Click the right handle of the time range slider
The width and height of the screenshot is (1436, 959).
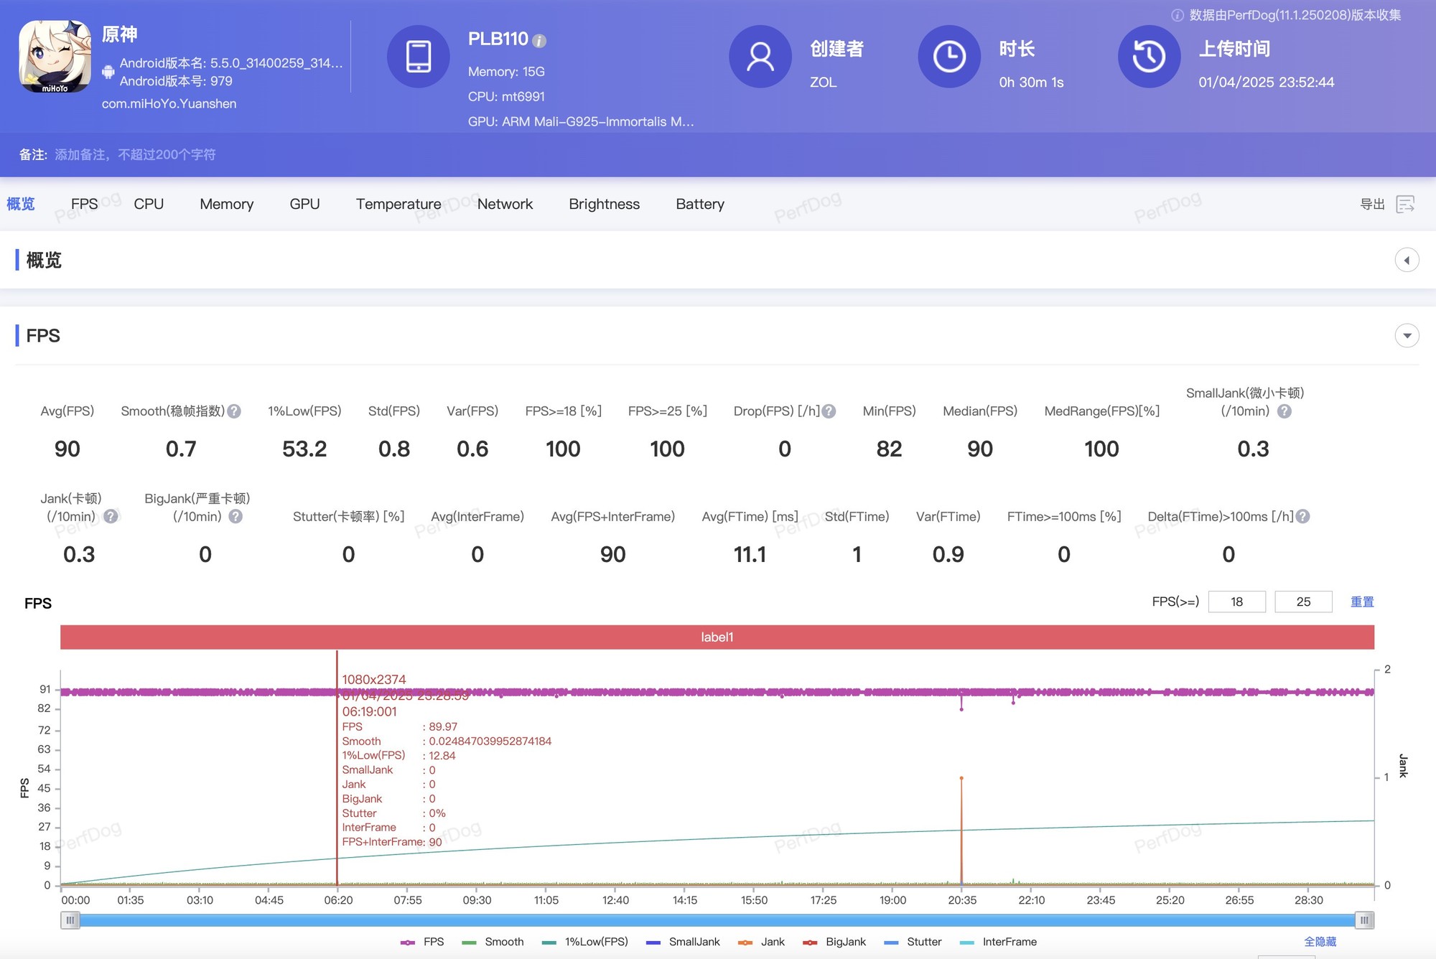(x=1364, y=920)
